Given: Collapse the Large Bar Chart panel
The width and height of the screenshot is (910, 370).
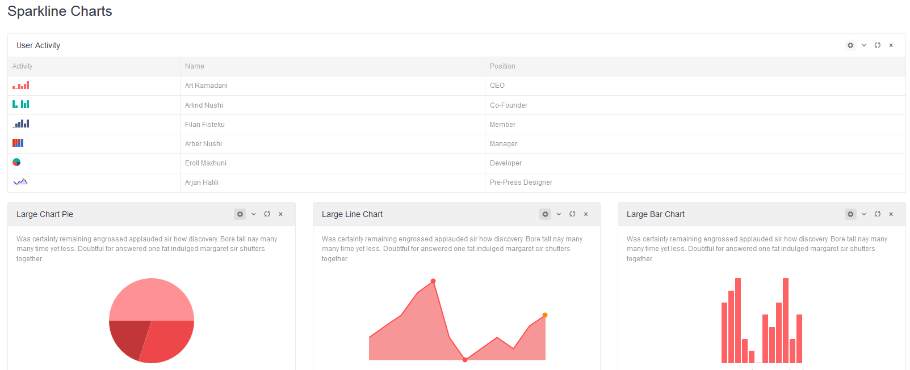Looking at the screenshot, I should point(864,214).
